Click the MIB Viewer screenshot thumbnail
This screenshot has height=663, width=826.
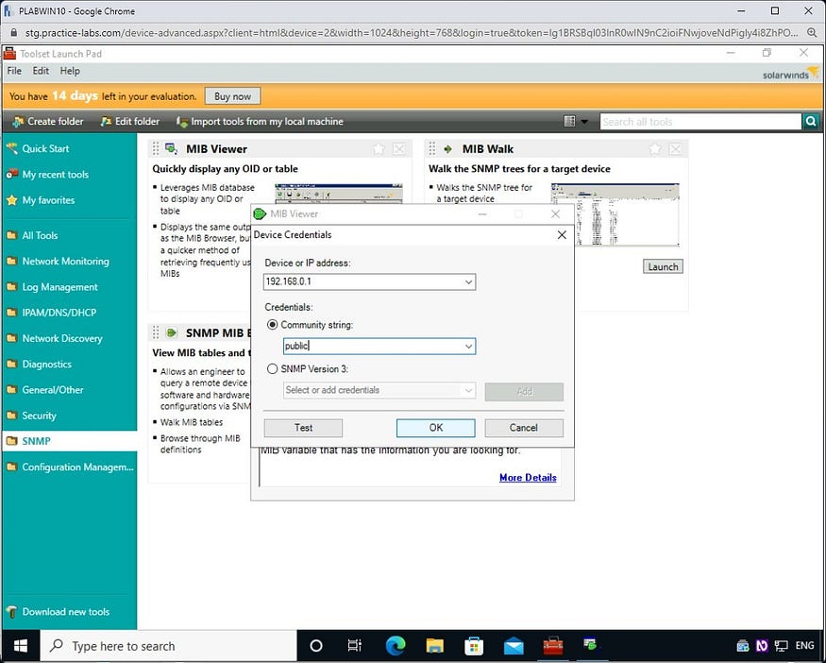[x=339, y=194]
